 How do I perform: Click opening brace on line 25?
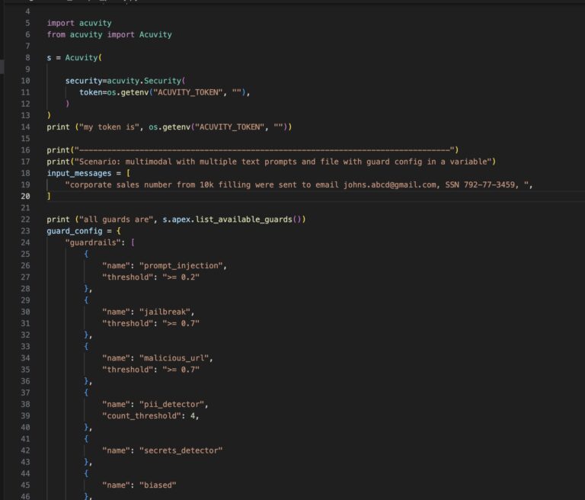pyautogui.click(x=86, y=255)
